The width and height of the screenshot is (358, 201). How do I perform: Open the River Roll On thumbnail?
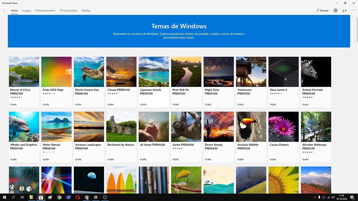(186, 72)
